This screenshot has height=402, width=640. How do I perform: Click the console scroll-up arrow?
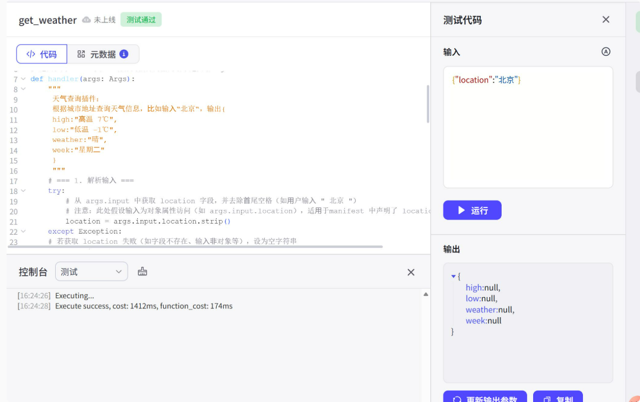pyautogui.click(x=426, y=294)
